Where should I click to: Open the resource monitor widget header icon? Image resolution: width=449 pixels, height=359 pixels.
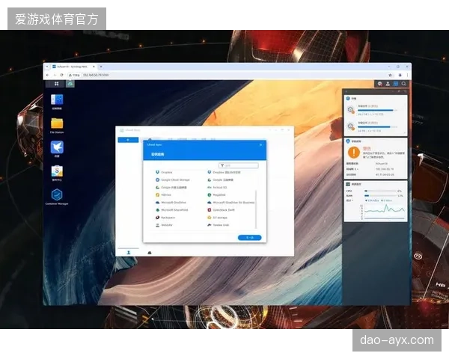click(348, 184)
